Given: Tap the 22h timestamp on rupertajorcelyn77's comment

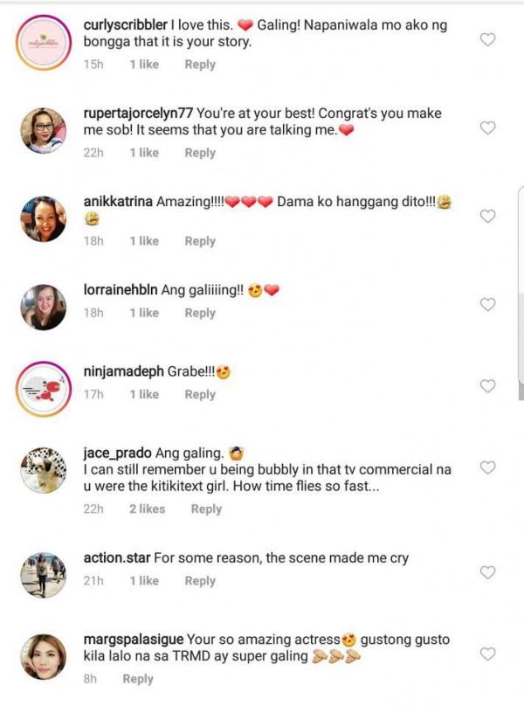Looking at the screenshot, I should [93, 153].
